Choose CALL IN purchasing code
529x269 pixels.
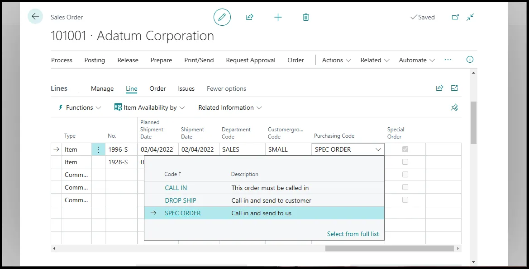176,188
